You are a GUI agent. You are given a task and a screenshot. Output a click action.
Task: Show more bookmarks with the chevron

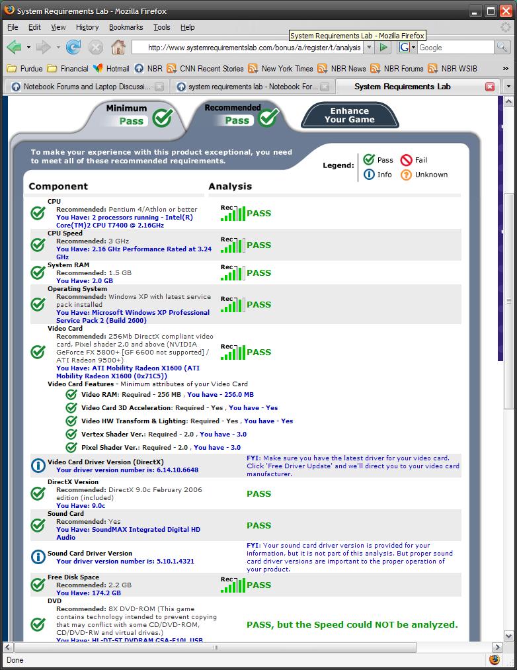tap(506, 68)
